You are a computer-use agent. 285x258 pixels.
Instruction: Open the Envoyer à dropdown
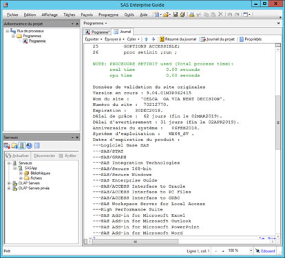[x=114, y=39]
